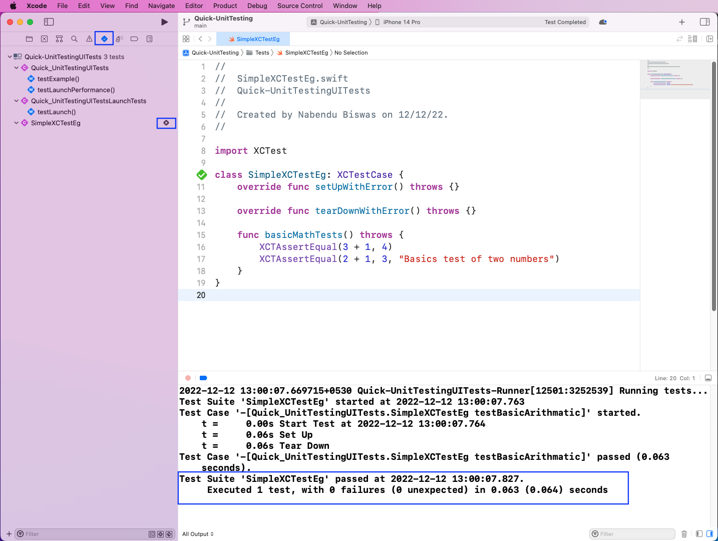Select testExample() in test list
Viewport: 718px width, 541px height.
[x=58, y=79]
